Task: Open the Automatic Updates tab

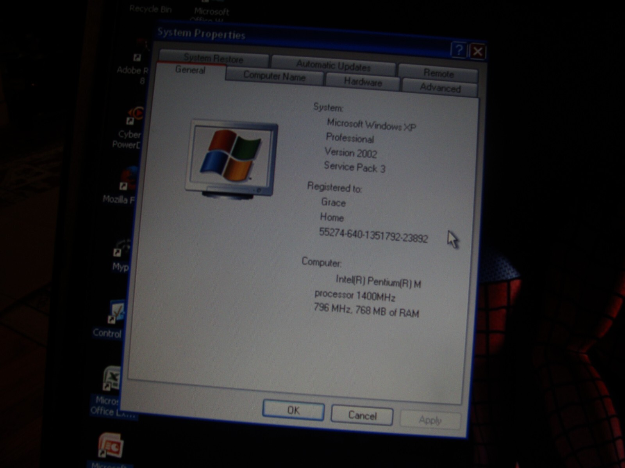Action: (x=333, y=65)
